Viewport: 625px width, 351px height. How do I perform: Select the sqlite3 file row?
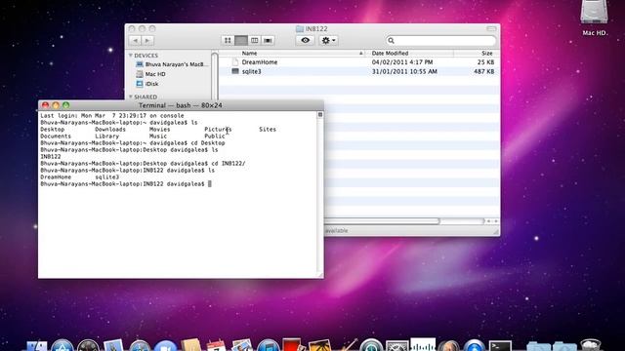coord(358,71)
